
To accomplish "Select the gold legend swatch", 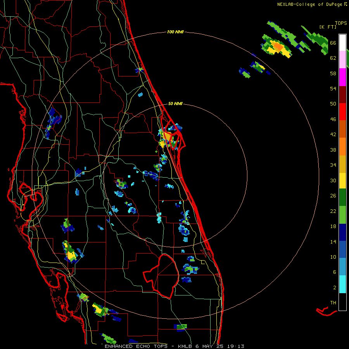I will 342,164.
